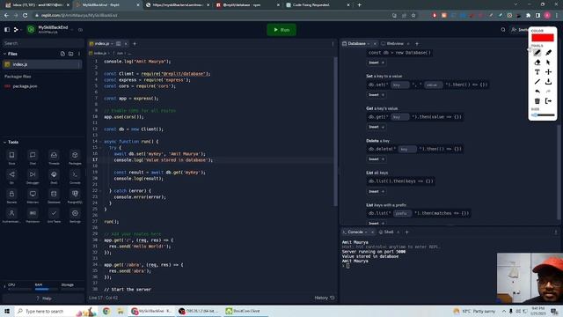This screenshot has width=563, height=317.
Task: Open the Packages tool
Action: point(75,157)
